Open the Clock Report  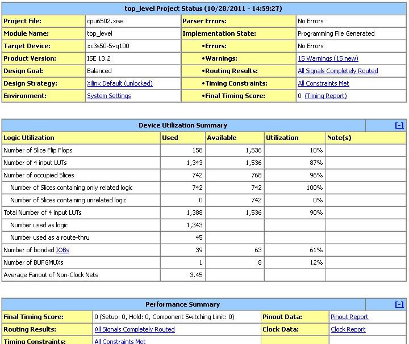[x=348, y=329]
